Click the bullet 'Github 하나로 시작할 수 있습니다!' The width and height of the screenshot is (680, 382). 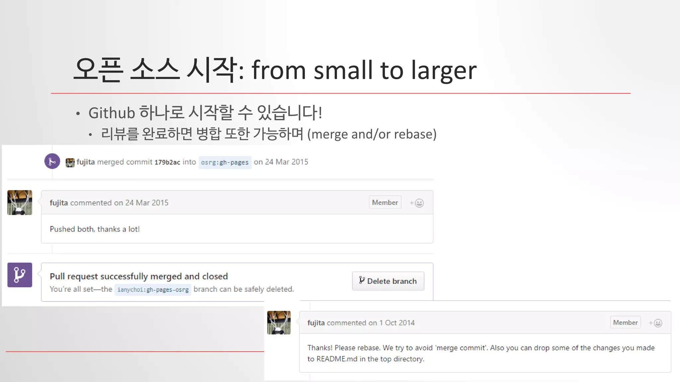click(x=205, y=112)
